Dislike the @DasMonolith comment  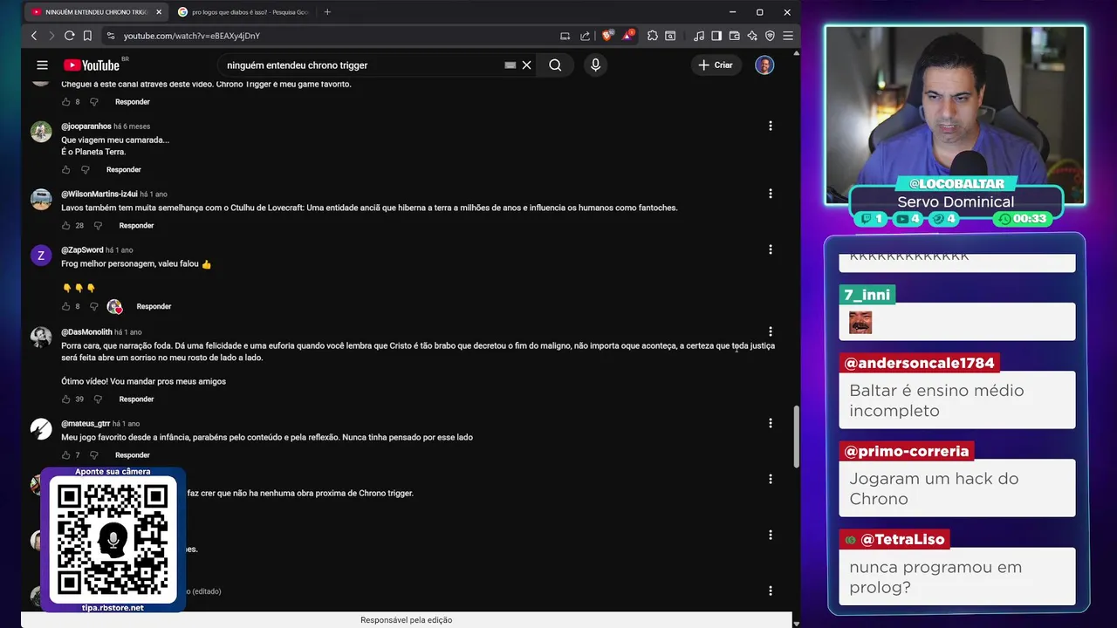[x=98, y=399]
